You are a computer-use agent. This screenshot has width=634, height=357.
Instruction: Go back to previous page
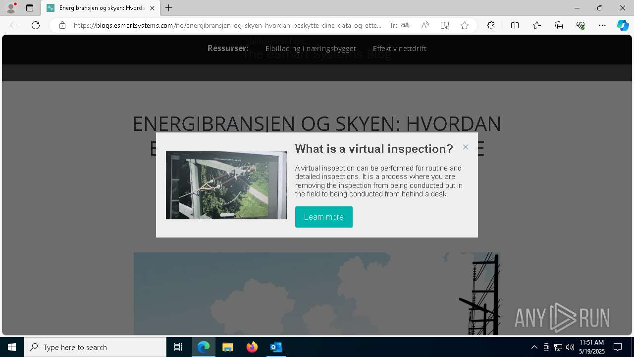click(x=14, y=25)
